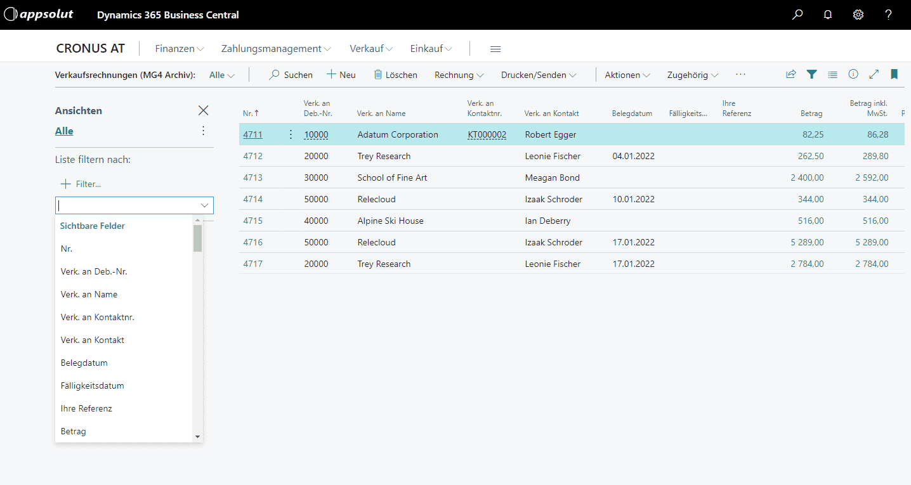Click the search magnifier icon in top bar
The image size is (911, 485).
tap(797, 15)
